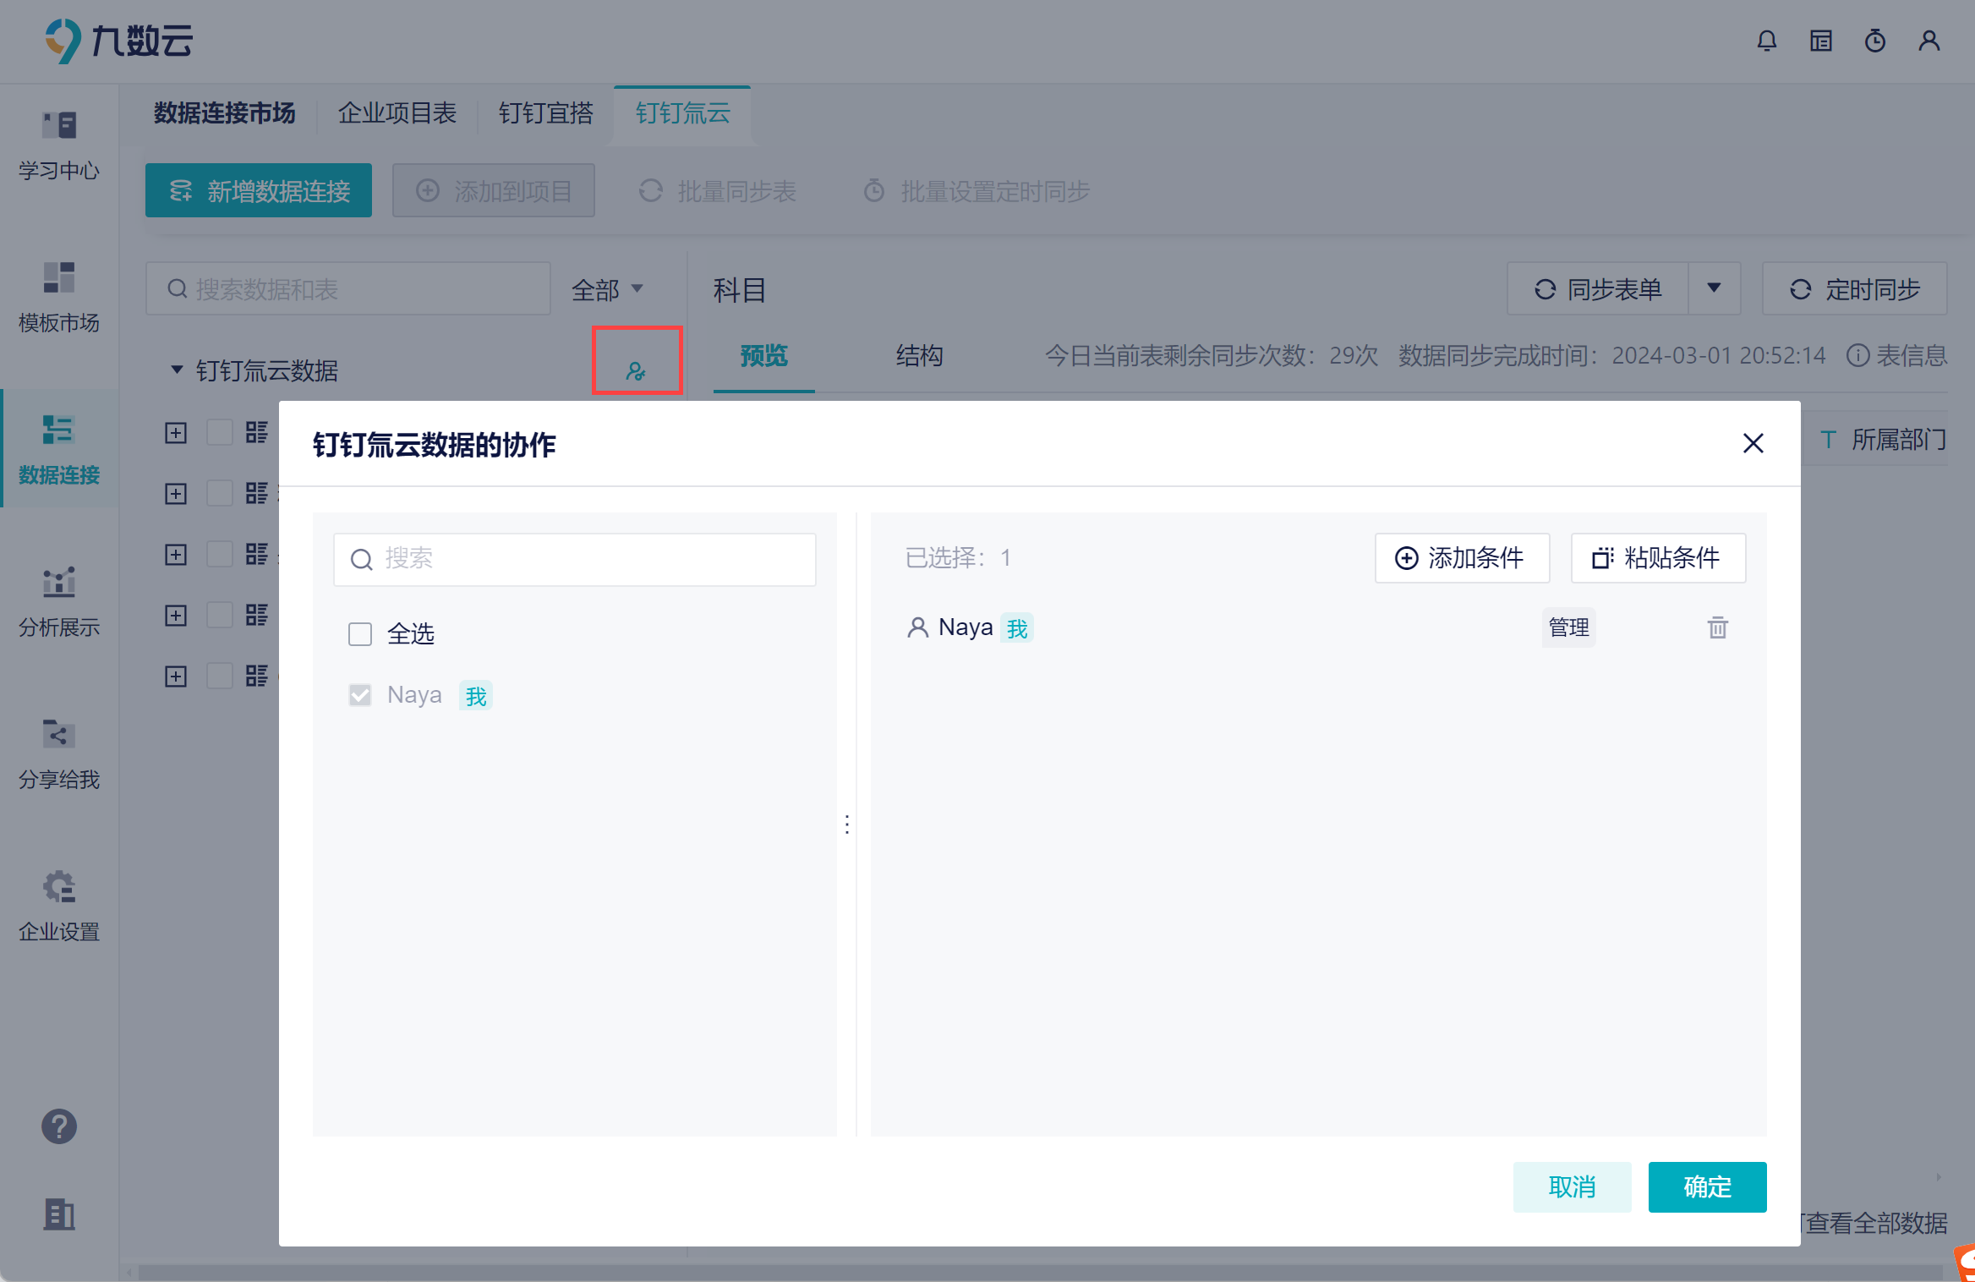The width and height of the screenshot is (1975, 1282).
Task: Click the notification bell icon
Action: (1766, 41)
